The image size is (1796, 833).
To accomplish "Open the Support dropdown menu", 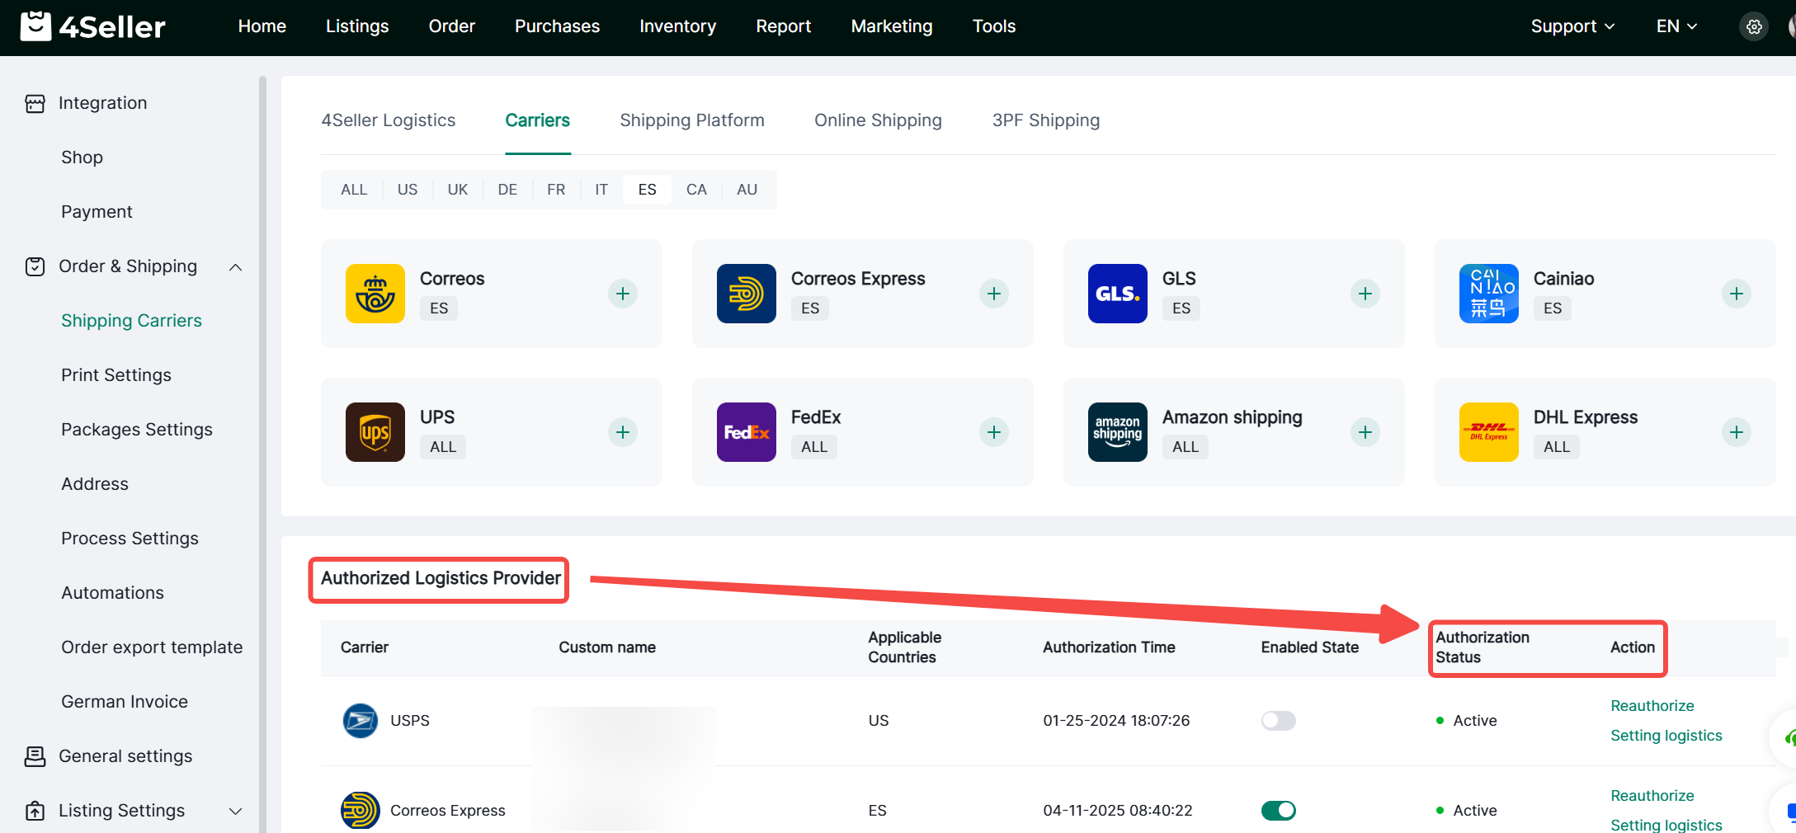I will (x=1572, y=26).
